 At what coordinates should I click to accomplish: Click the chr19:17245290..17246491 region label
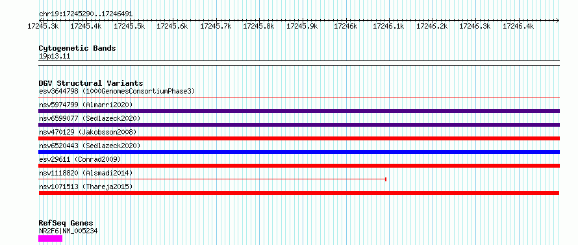tap(86, 14)
